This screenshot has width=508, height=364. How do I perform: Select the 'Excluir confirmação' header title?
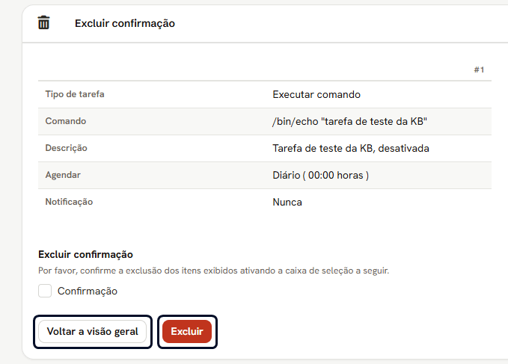[125, 23]
